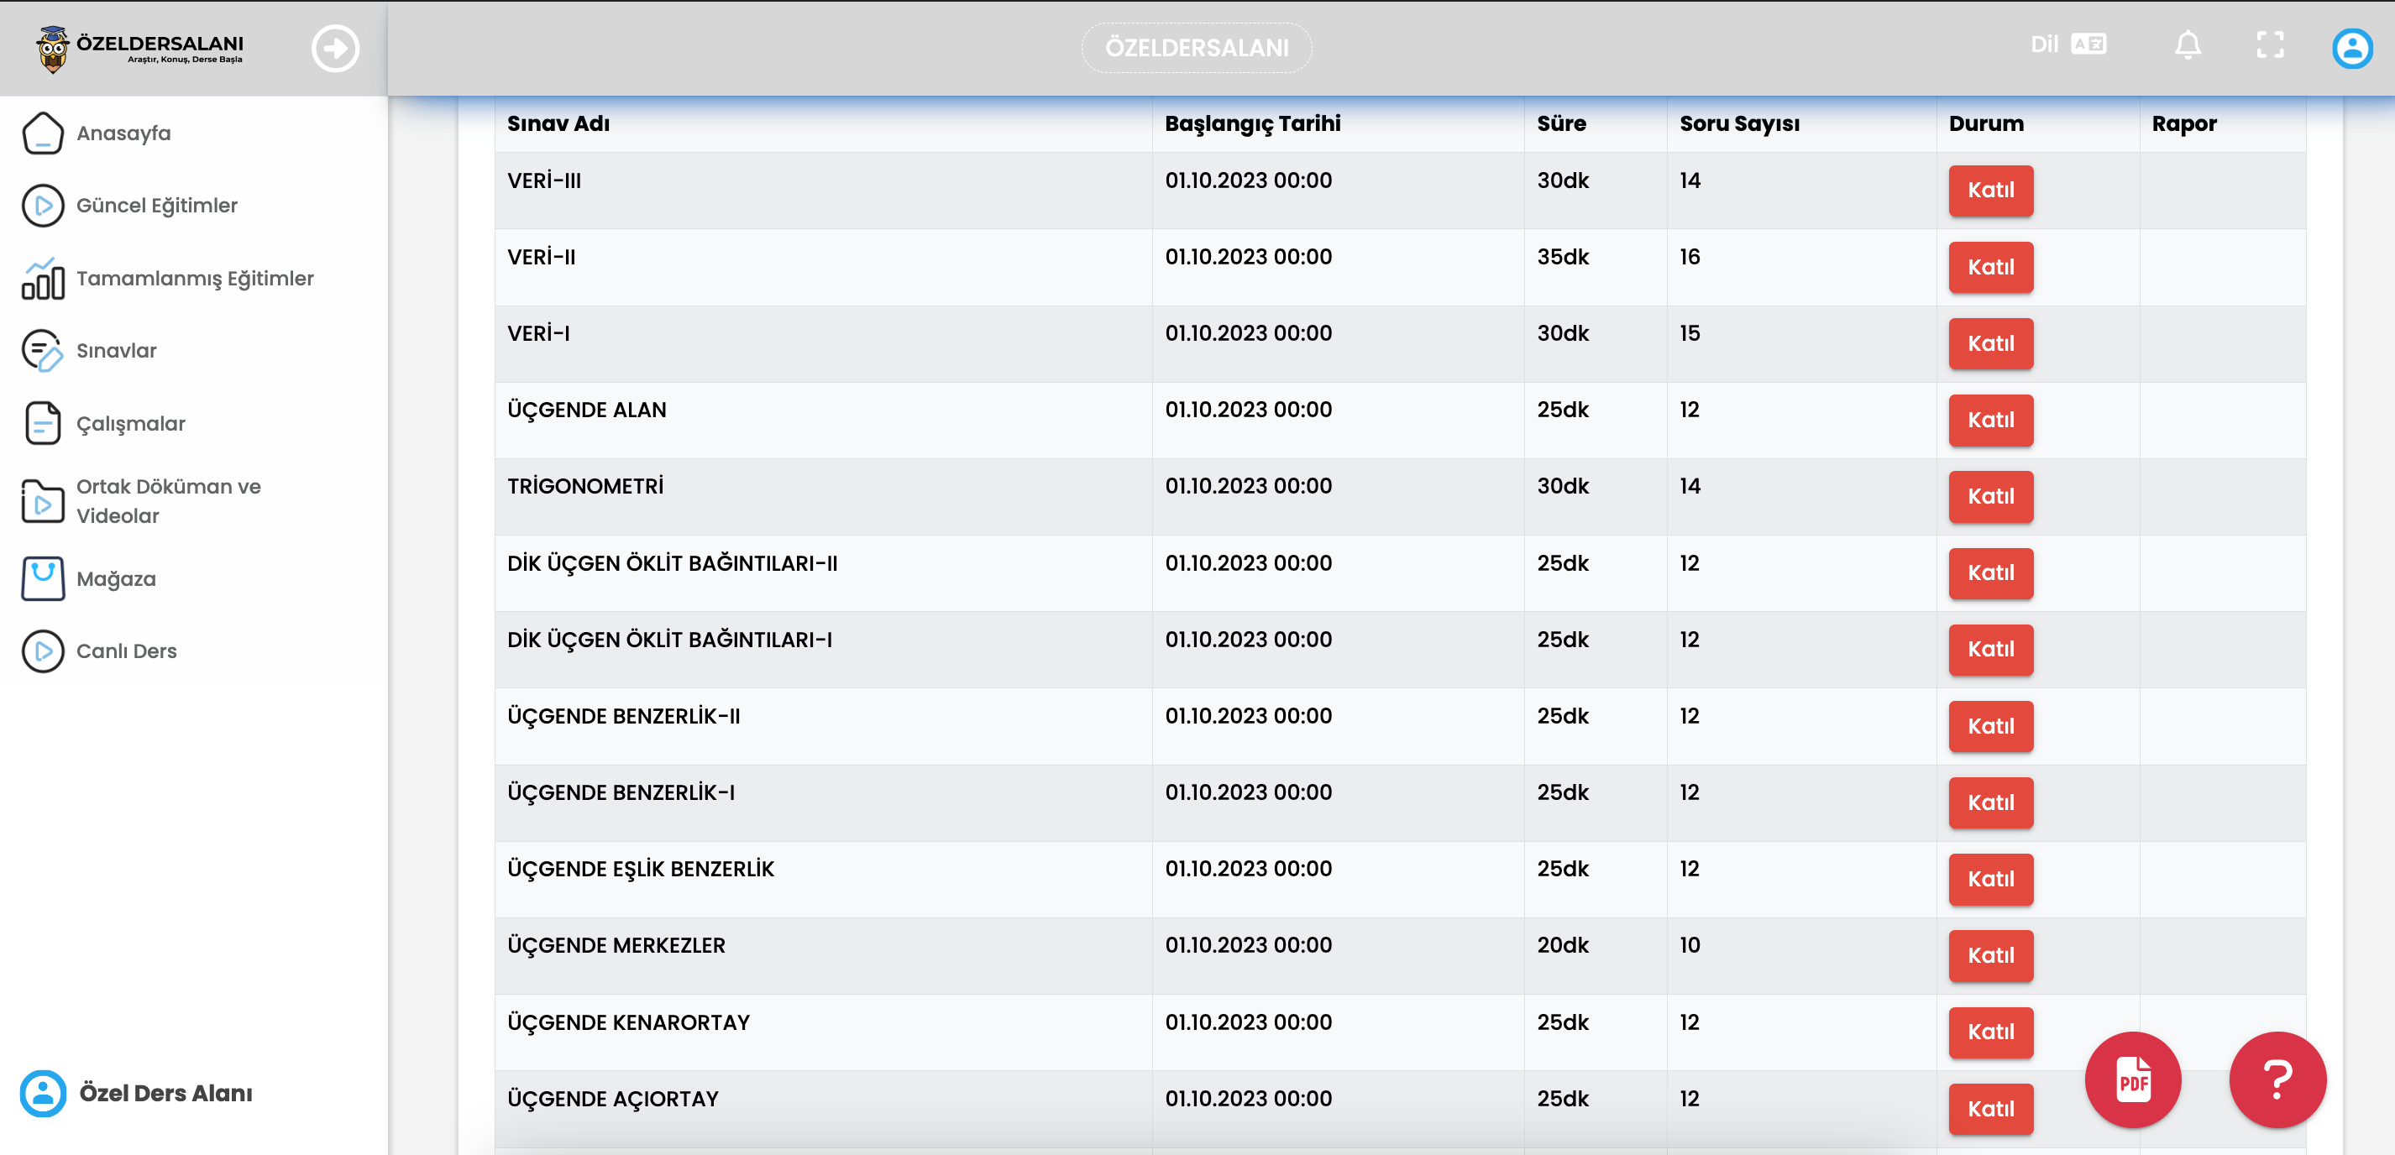Toggle fullscreen mode icon
Image resolution: width=2395 pixels, height=1155 pixels.
(x=2270, y=44)
